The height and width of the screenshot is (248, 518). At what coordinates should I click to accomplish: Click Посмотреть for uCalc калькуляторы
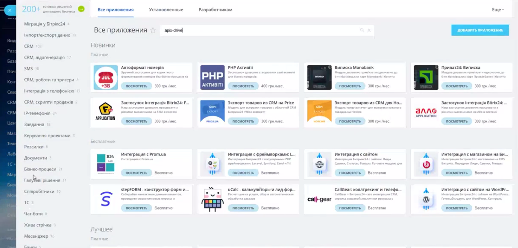point(243,208)
